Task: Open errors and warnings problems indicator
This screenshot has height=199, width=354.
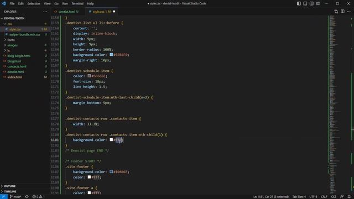Action: coord(38,197)
